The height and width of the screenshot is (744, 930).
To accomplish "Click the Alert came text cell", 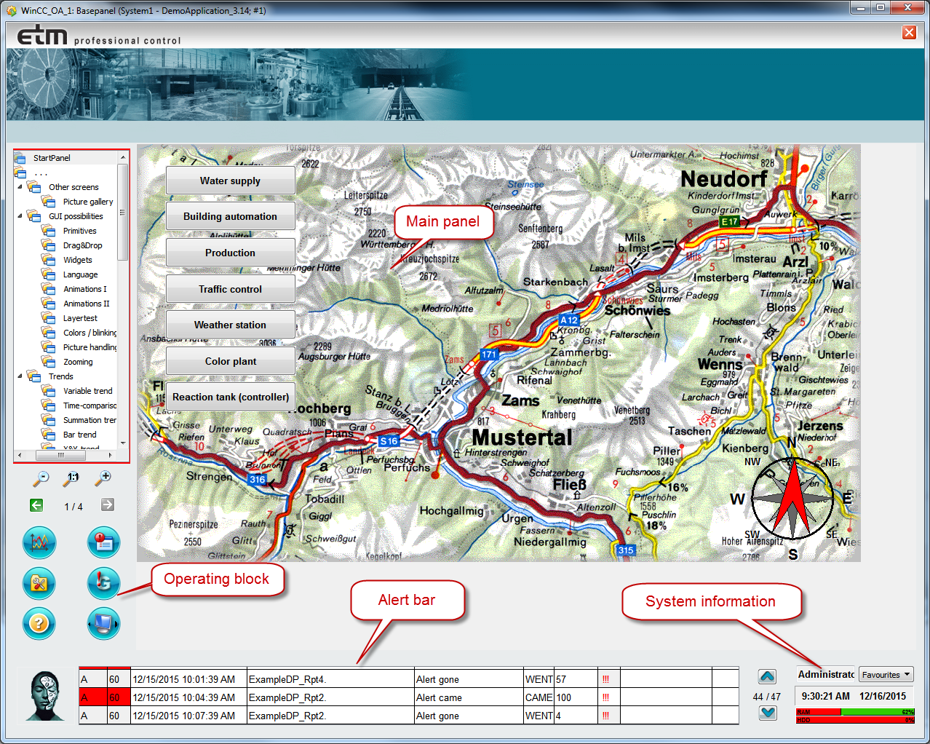I will click(x=469, y=697).
